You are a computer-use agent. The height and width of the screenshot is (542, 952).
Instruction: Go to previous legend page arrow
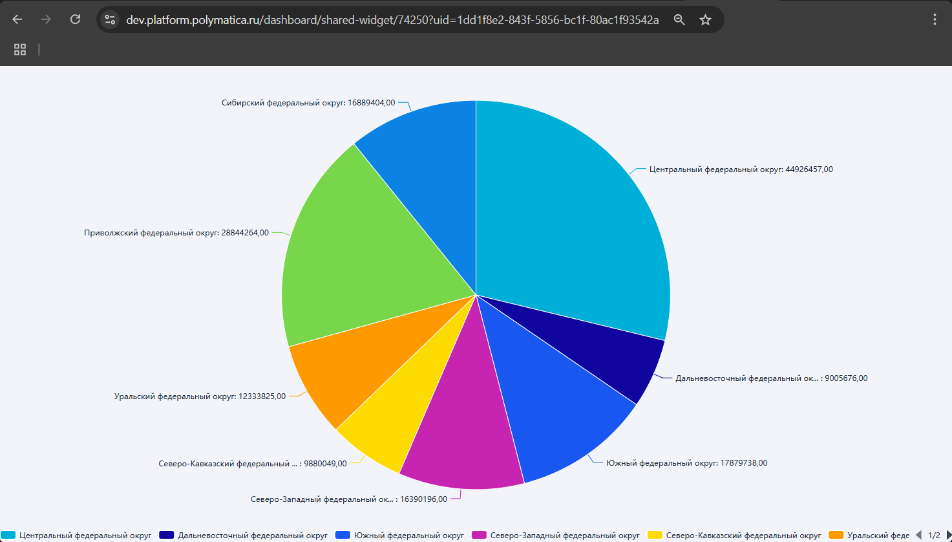(x=918, y=536)
